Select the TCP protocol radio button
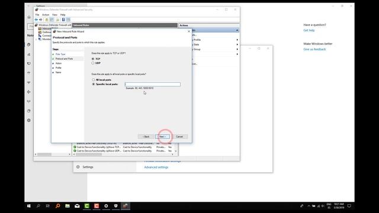The width and height of the screenshot is (379, 213). tap(93, 59)
